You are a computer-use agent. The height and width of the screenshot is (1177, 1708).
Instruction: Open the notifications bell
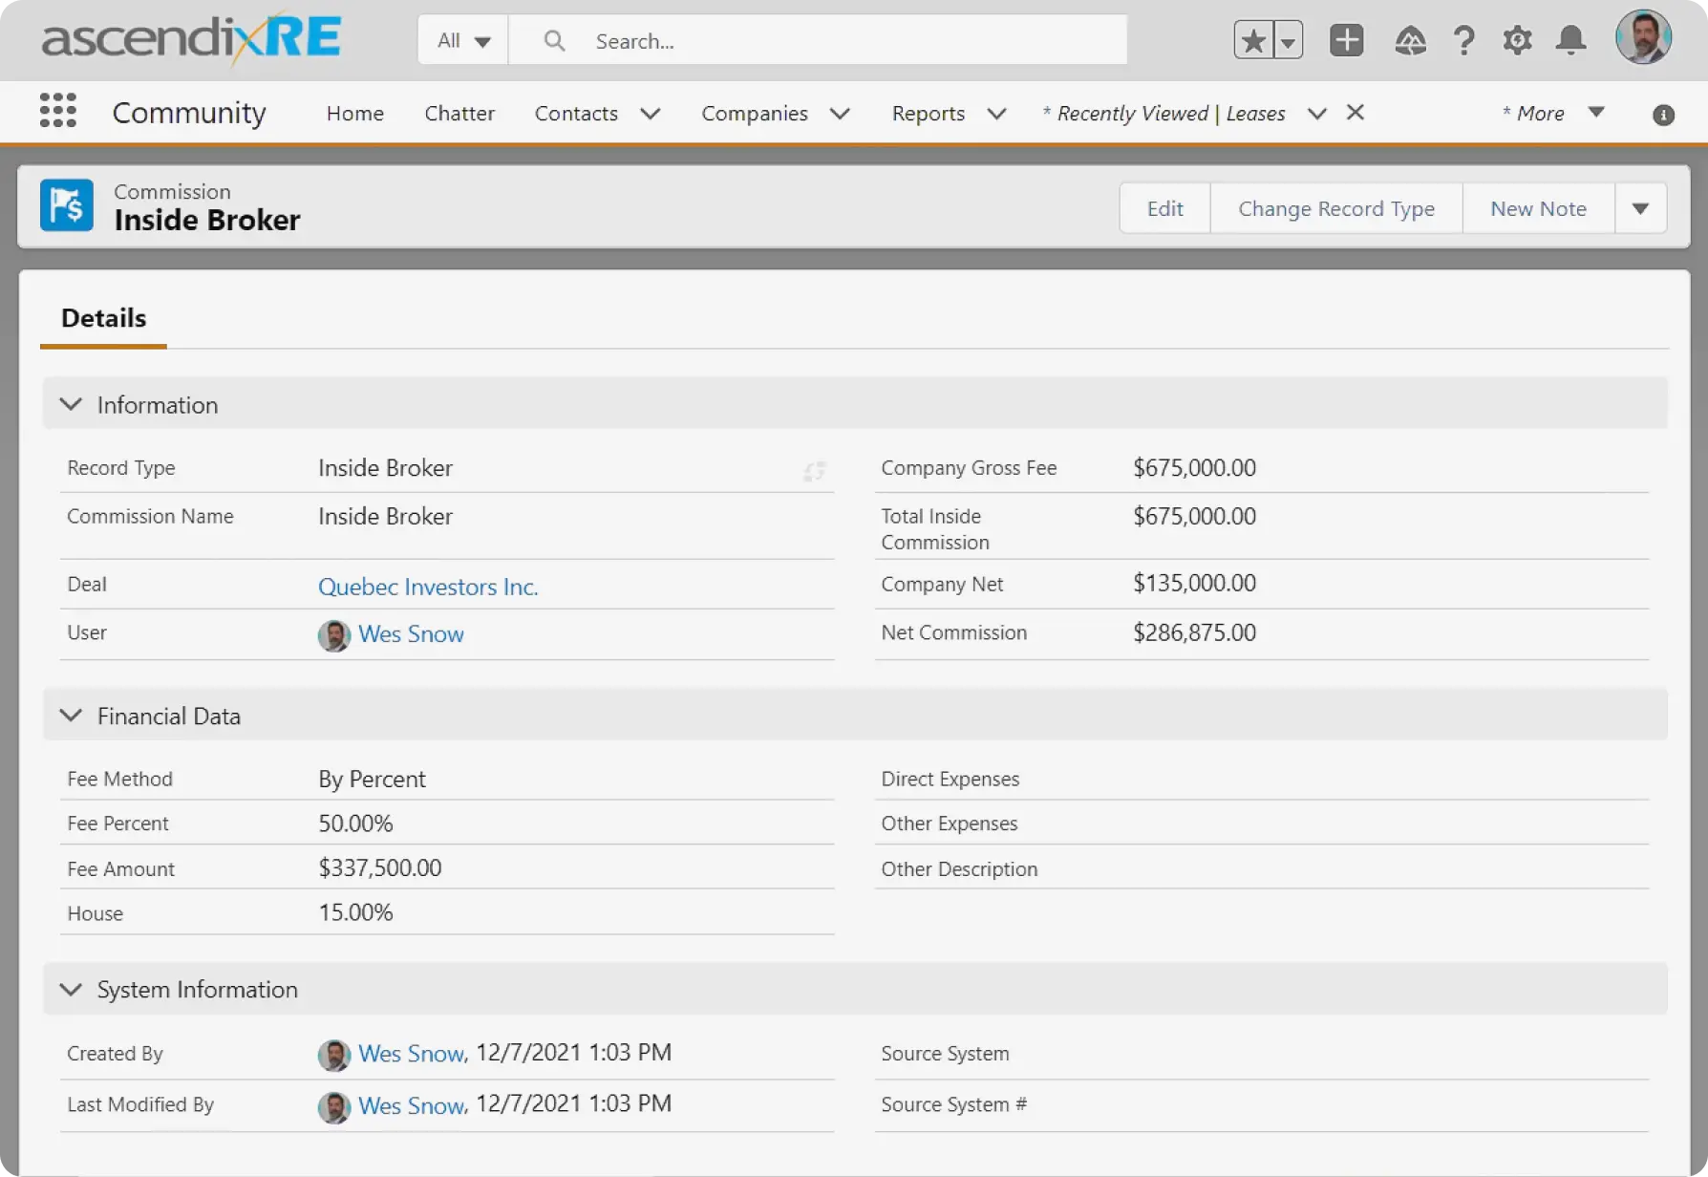pyautogui.click(x=1571, y=40)
